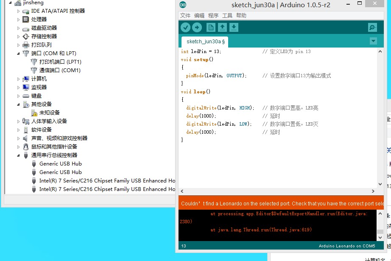Open the 程序 menu in Arduino
The width and height of the screenshot is (391, 261).
pyautogui.click(x=213, y=15)
